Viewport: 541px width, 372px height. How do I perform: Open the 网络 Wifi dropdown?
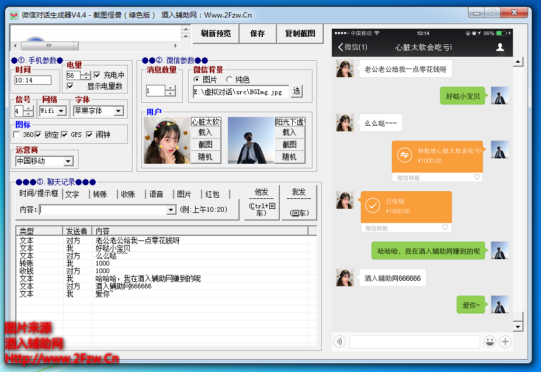coord(61,111)
